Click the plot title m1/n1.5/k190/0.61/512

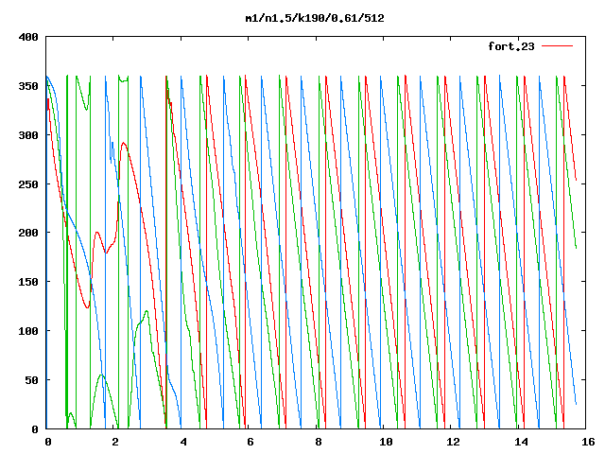315,18
